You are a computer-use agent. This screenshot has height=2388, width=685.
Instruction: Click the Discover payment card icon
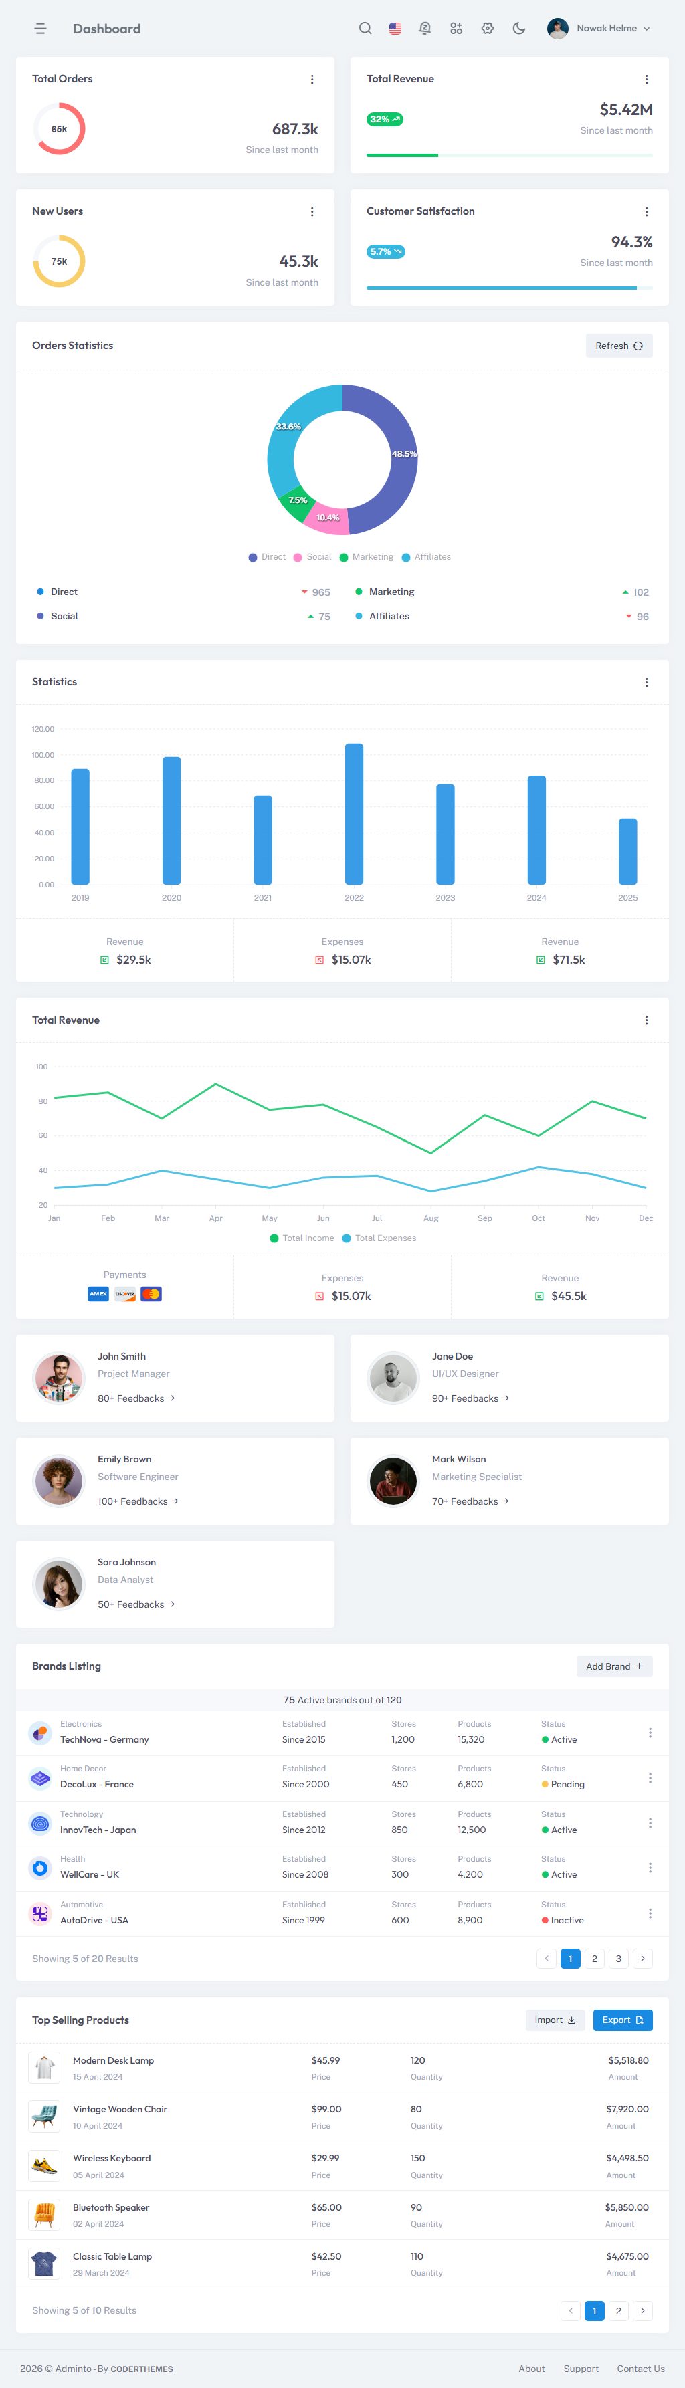(125, 1294)
